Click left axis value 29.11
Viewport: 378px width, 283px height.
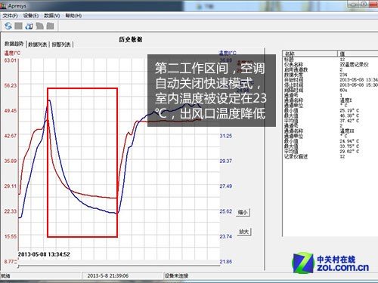pyautogui.click(x=10, y=186)
